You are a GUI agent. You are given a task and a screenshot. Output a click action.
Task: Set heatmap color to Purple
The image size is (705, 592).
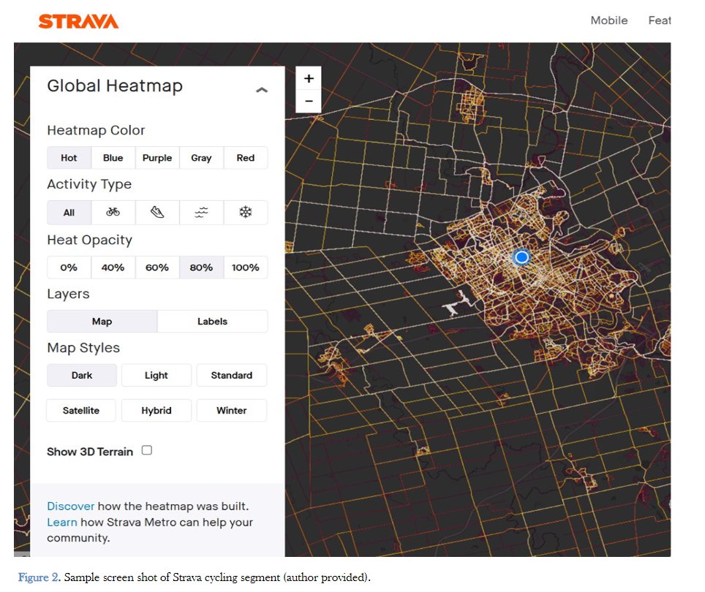157,158
